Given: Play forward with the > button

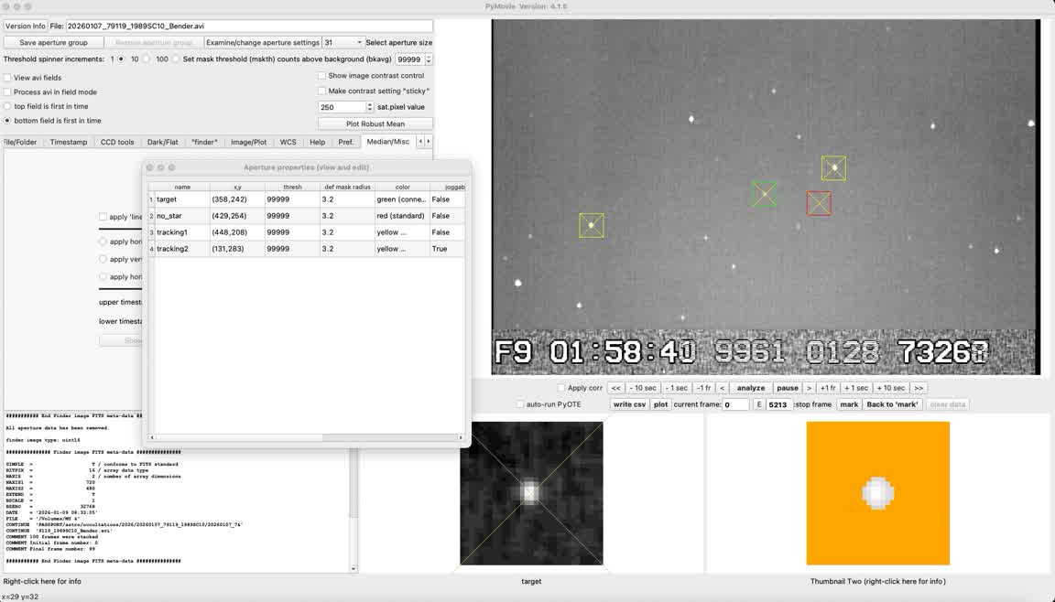Looking at the screenshot, I should tap(809, 388).
